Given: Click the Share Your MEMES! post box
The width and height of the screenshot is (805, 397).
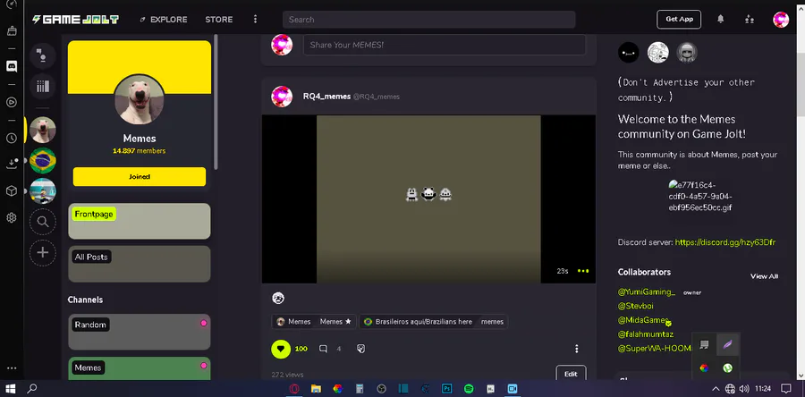Looking at the screenshot, I should (444, 45).
